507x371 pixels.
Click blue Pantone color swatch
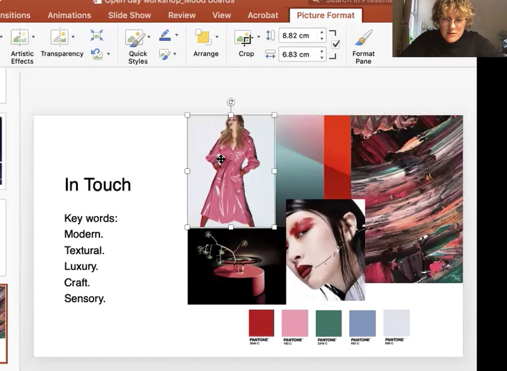(x=363, y=323)
